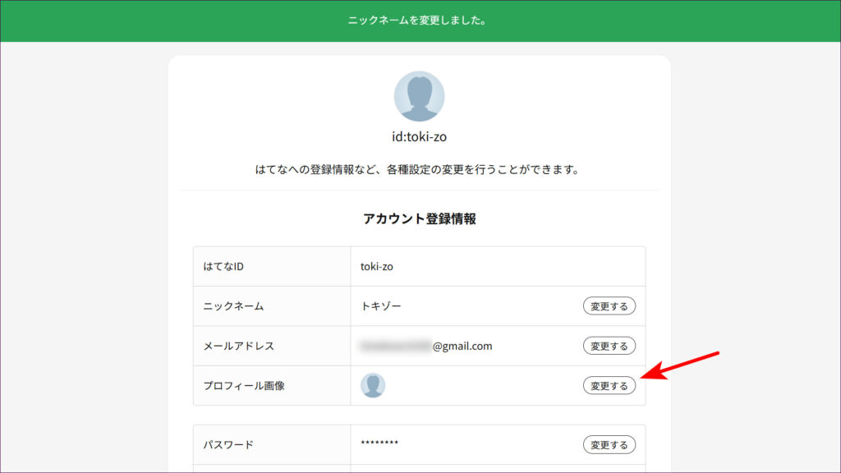Image resolution: width=841 pixels, height=473 pixels.
Task: Click the アカウント登録情報 heading
Action: (419, 218)
